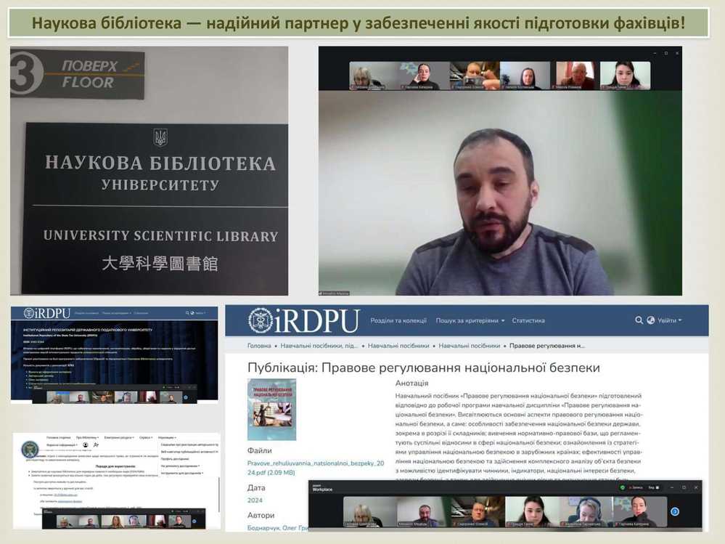Click the globe language icon in iRDPU header

click(651, 320)
